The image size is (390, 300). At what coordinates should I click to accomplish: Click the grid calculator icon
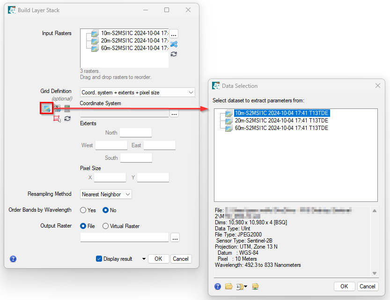point(67,108)
